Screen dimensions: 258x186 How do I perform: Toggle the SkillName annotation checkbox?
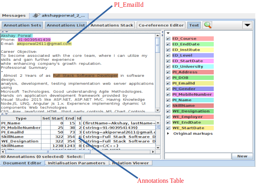(169, 106)
